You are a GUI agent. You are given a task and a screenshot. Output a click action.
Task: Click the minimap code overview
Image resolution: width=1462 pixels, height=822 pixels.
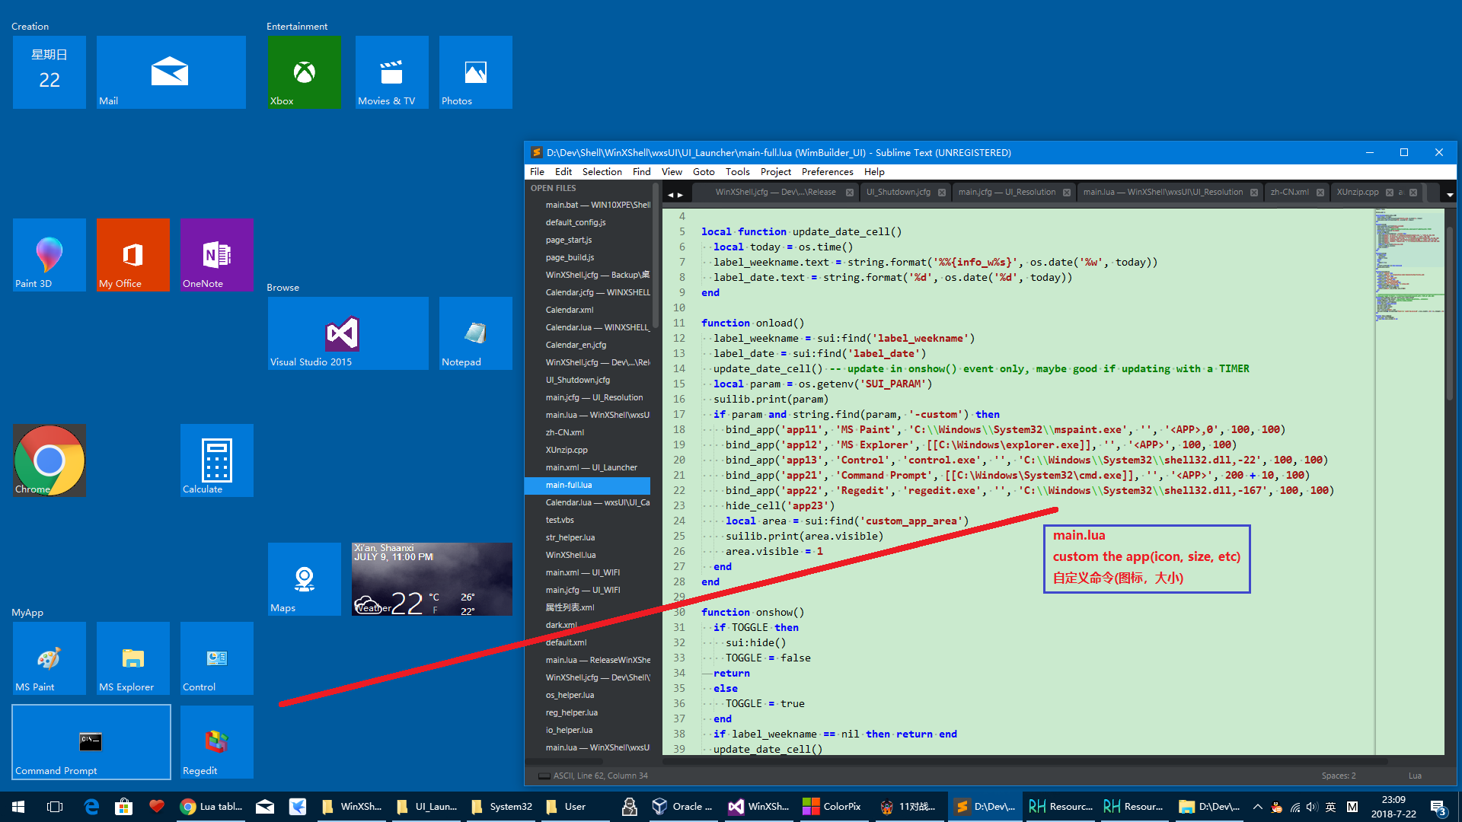click(1409, 266)
